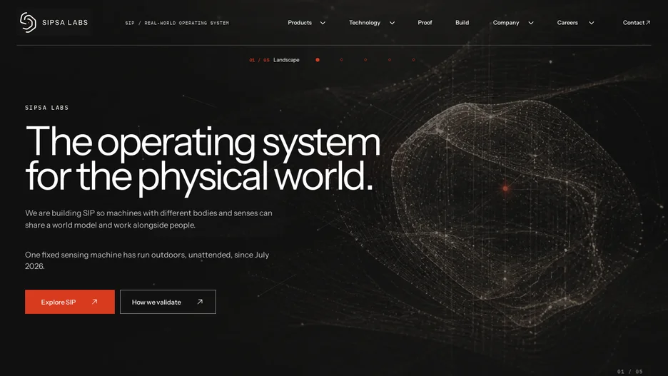This screenshot has height=376, width=668.
Task: Click the paragraph starting 'We are building SIP'
Action: click(x=148, y=219)
